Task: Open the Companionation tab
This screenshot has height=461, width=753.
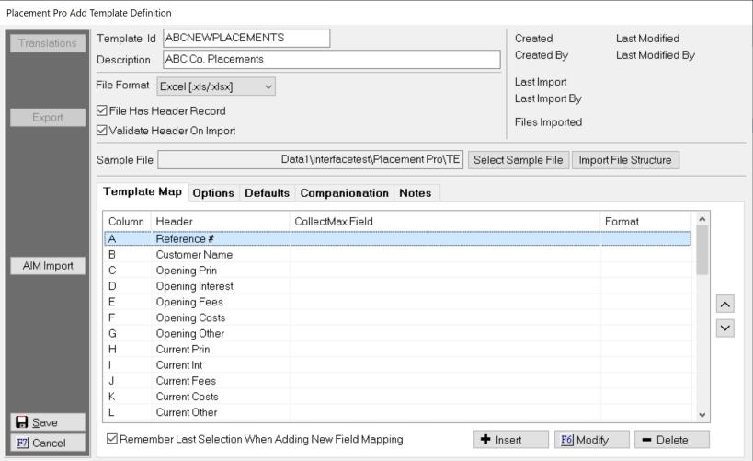Action: 344,193
